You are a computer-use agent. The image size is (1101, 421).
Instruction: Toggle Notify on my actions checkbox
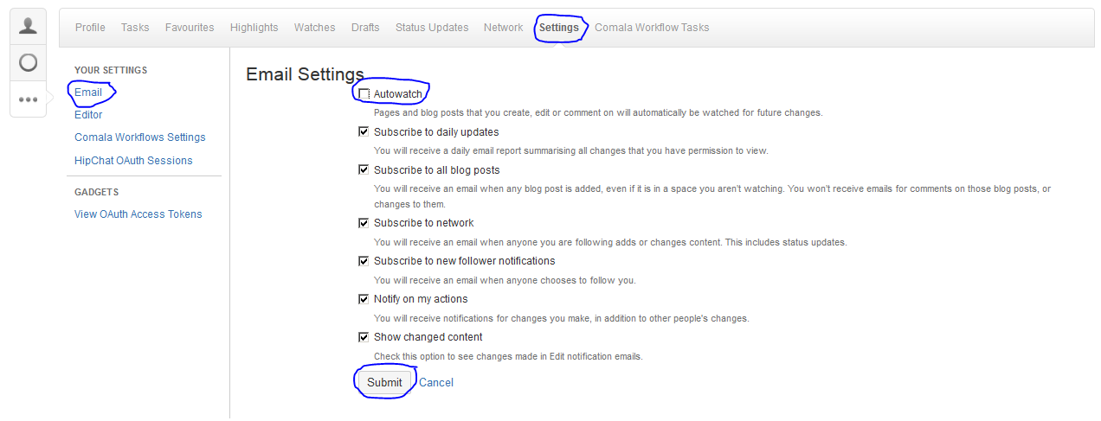point(364,299)
